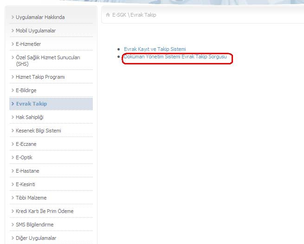Open the E-Kesinti sidebar item

(26, 184)
